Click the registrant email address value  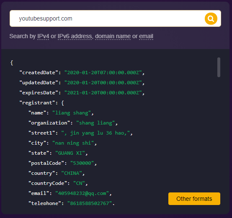pos(82,193)
